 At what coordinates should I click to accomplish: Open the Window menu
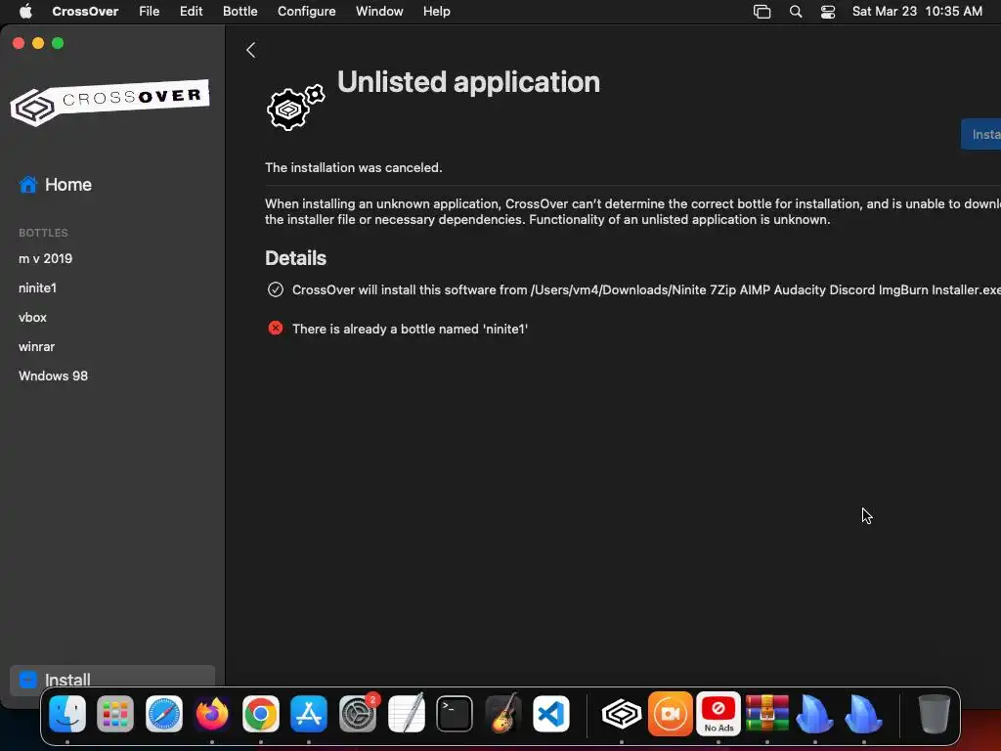tap(379, 11)
